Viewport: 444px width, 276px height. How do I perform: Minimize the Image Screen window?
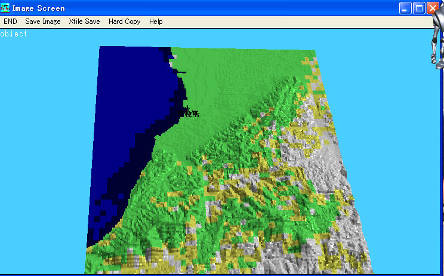point(406,8)
